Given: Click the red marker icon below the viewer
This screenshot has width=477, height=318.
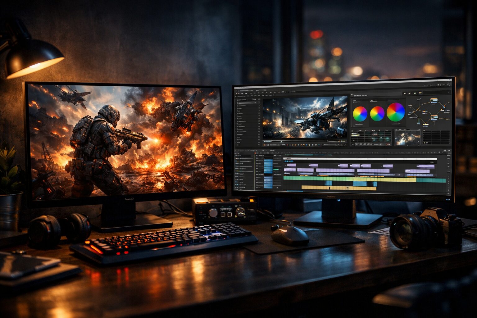Looking at the screenshot, I should point(288,145).
